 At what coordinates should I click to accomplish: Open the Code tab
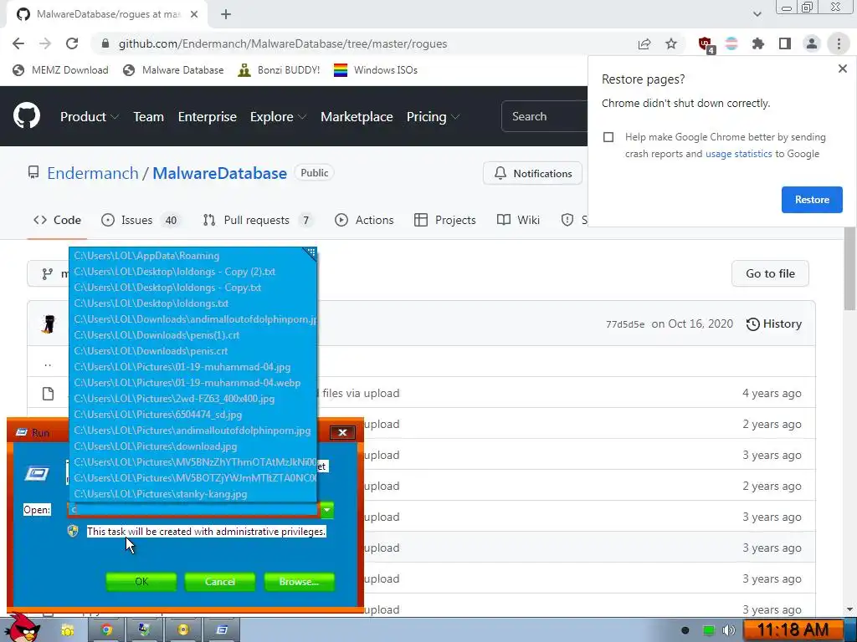[x=57, y=220]
